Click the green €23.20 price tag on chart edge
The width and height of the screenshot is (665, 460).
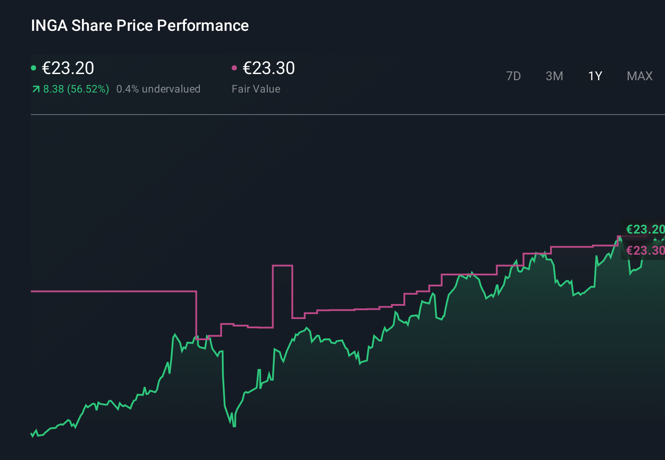[x=645, y=229]
